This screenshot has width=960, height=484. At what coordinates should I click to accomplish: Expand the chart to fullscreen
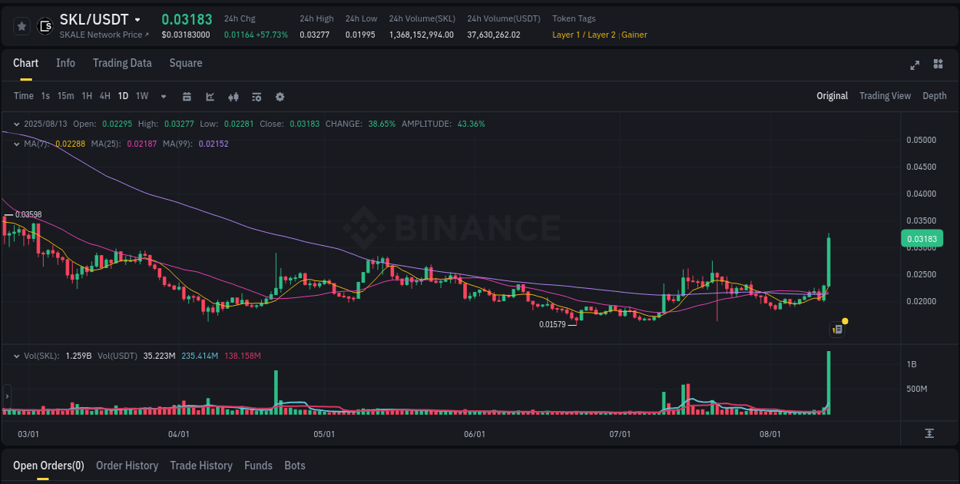tap(914, 65)
